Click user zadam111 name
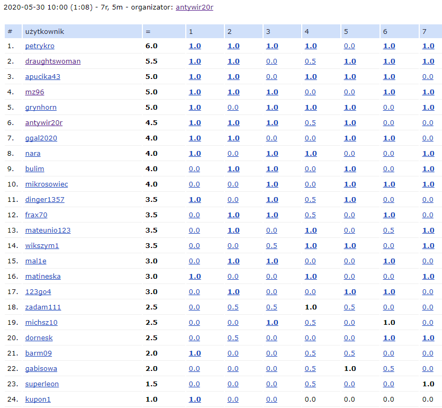The width and height of the screenshot is (442, 408). [43, 307]
